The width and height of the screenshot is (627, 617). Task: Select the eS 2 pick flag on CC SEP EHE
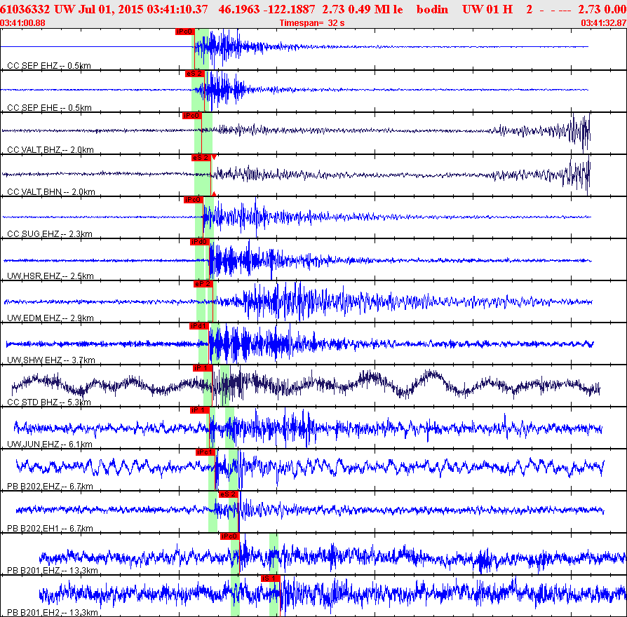(x=195, y=74)
